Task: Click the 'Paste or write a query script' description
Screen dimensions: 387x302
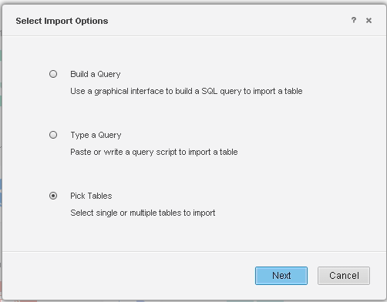Action: (x=154, y=152)
